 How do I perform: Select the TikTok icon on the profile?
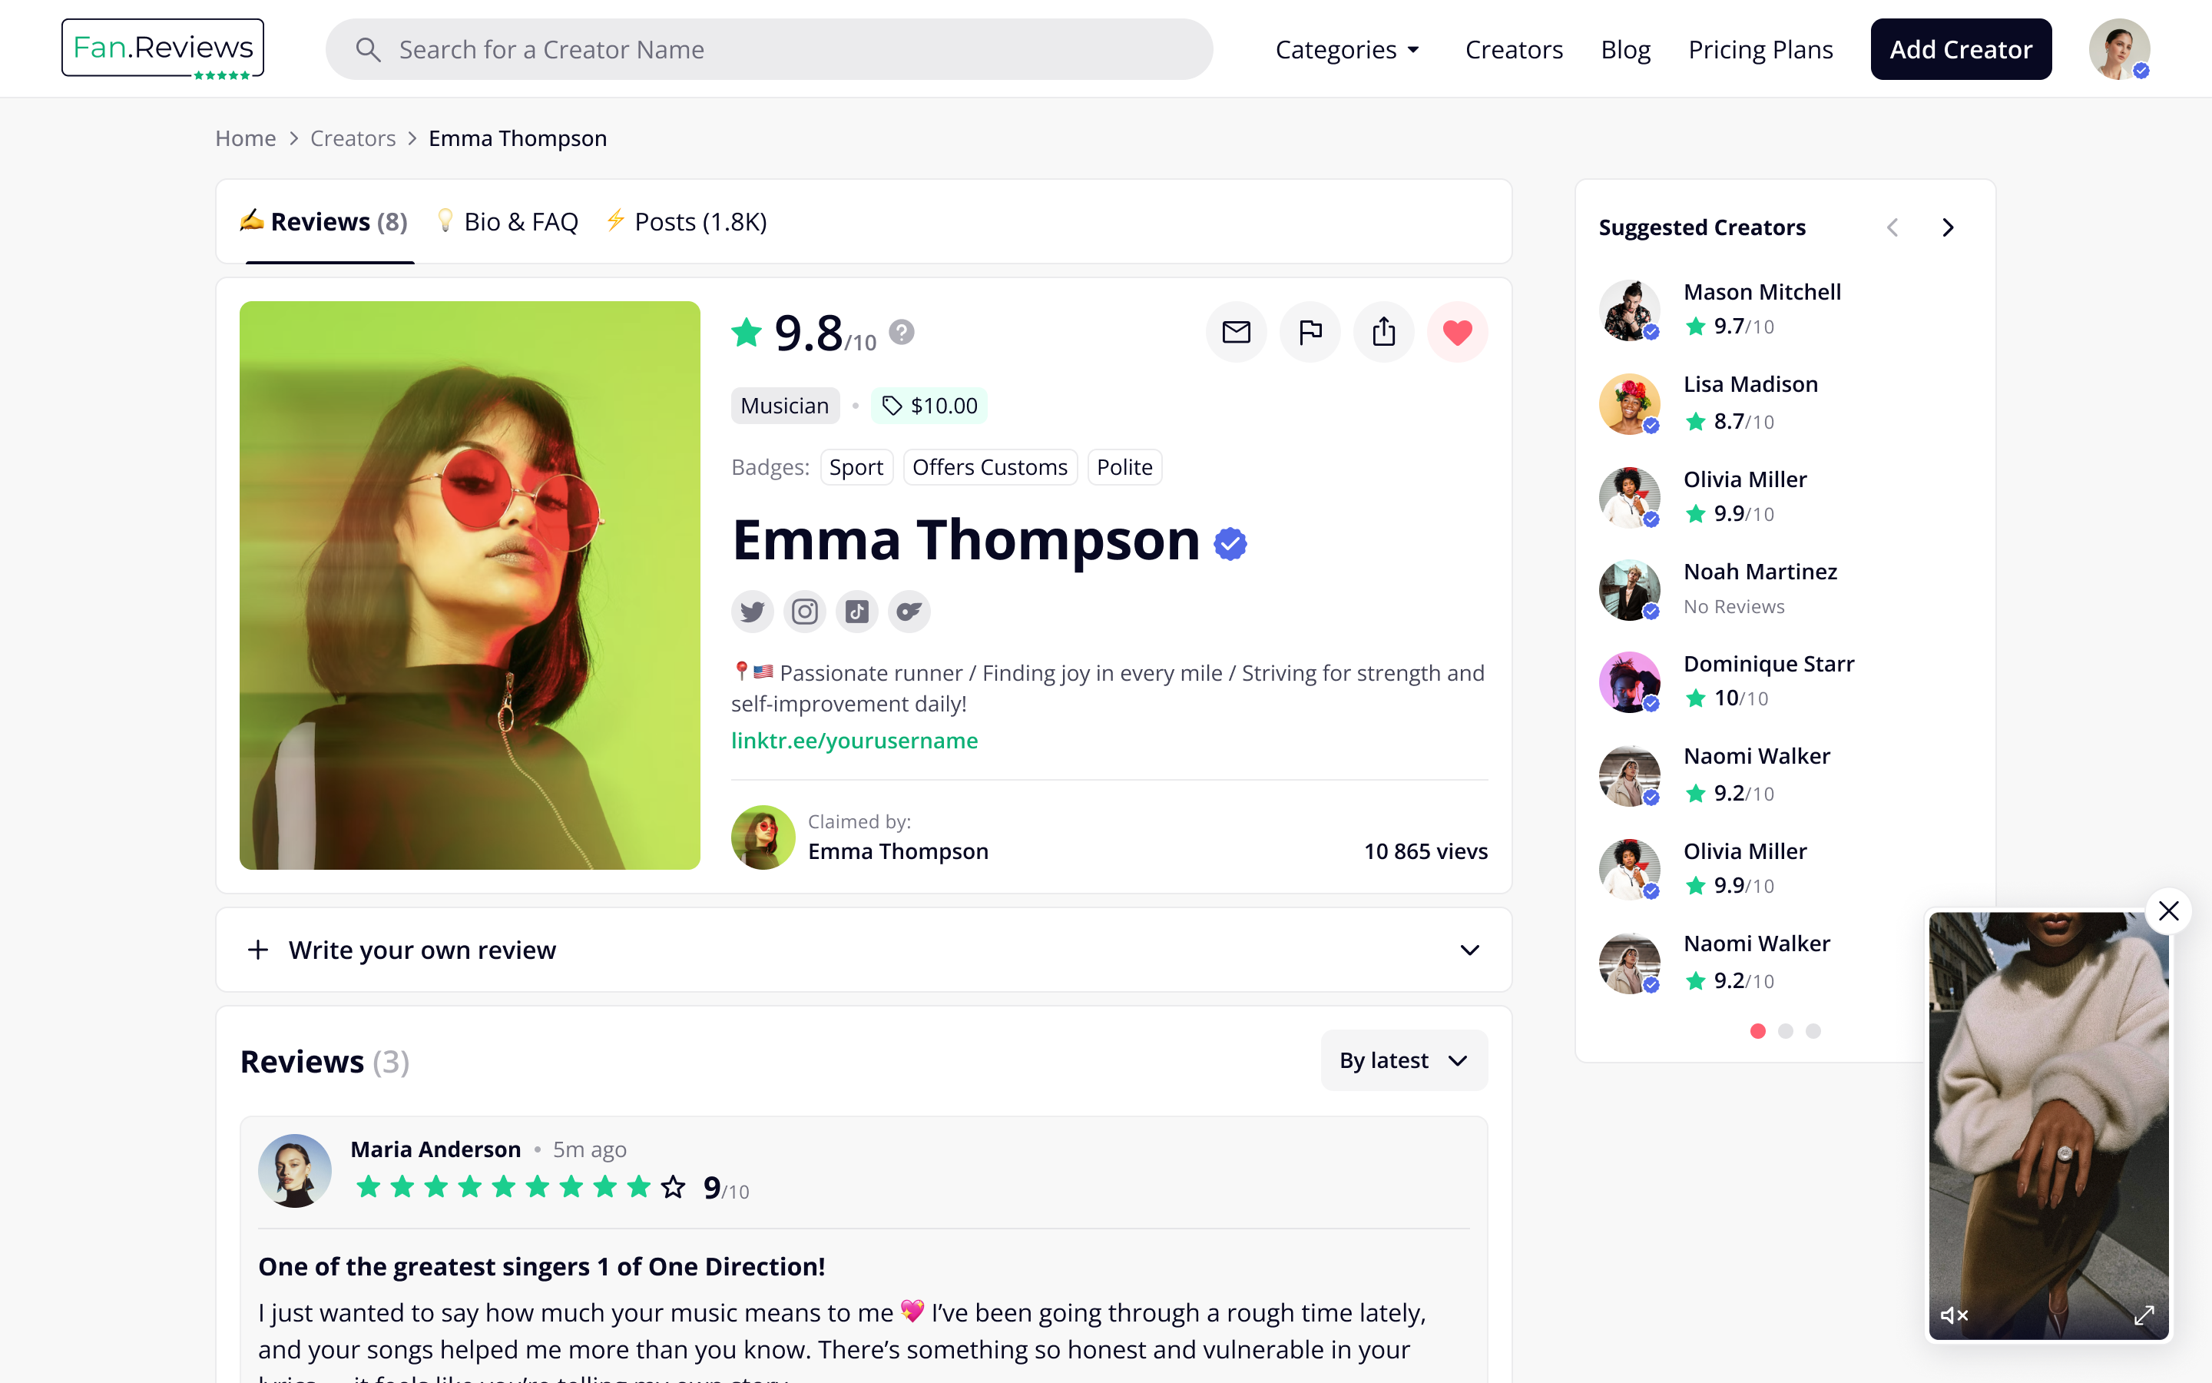[x=856, y=611]
